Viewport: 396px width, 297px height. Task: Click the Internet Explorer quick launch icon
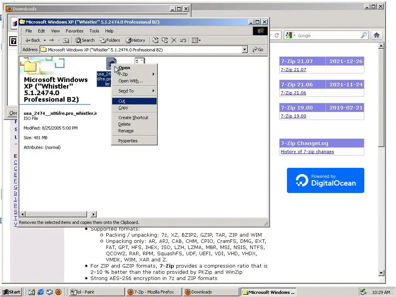pyautogui.click(x=40, y=292)
